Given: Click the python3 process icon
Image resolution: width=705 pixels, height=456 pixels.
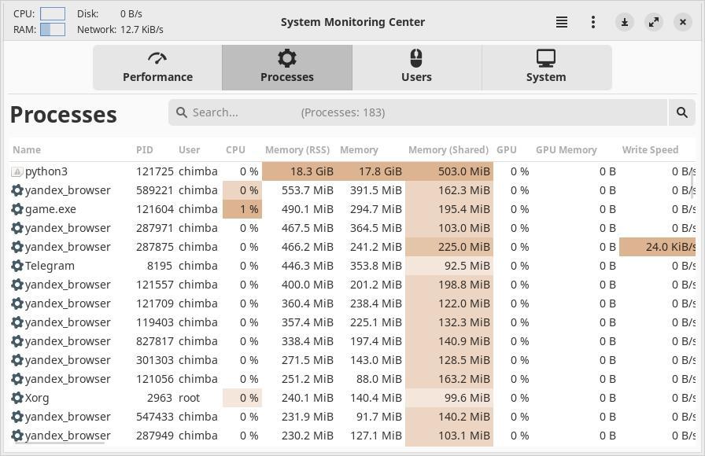Looking at the screenshot, I should tap(17, 171).
